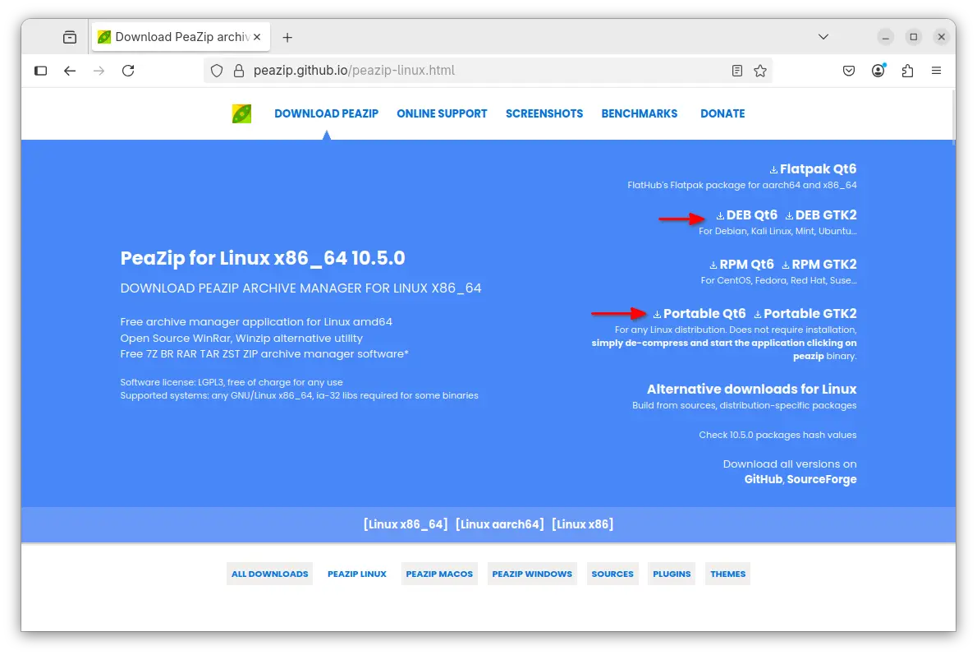
Task: Open the SourceForge downloads link
Action: point(822,480)
